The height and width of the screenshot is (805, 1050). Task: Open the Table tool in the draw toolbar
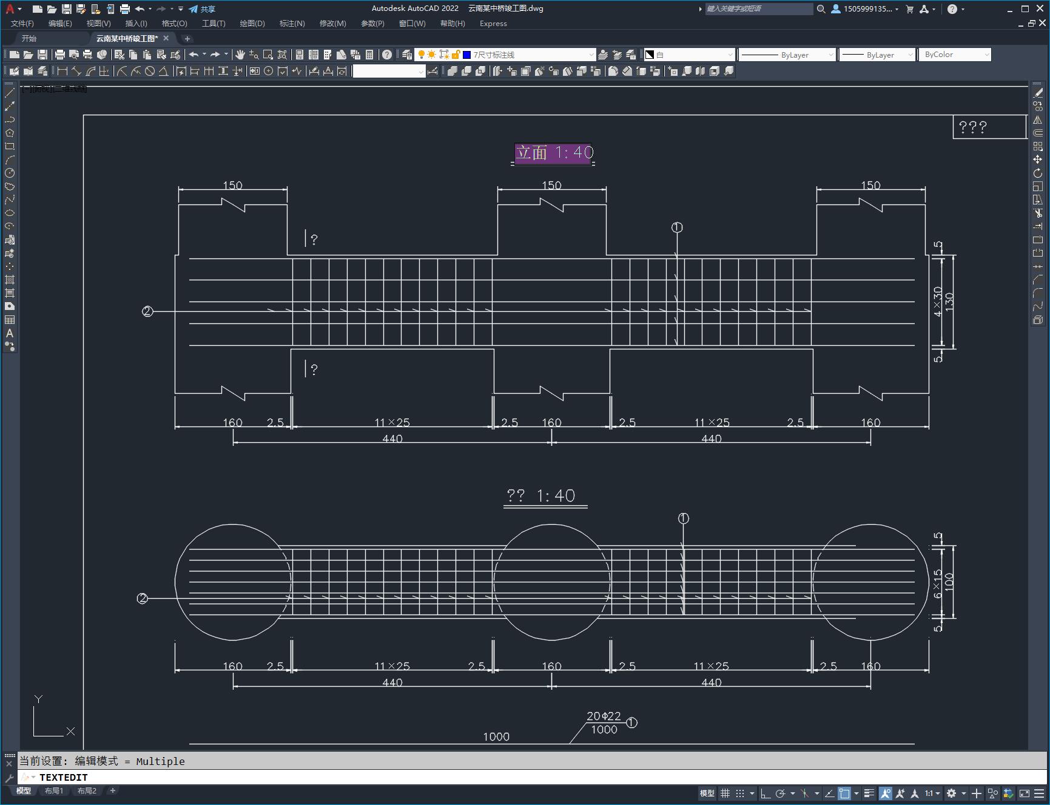tap(10, 320)
